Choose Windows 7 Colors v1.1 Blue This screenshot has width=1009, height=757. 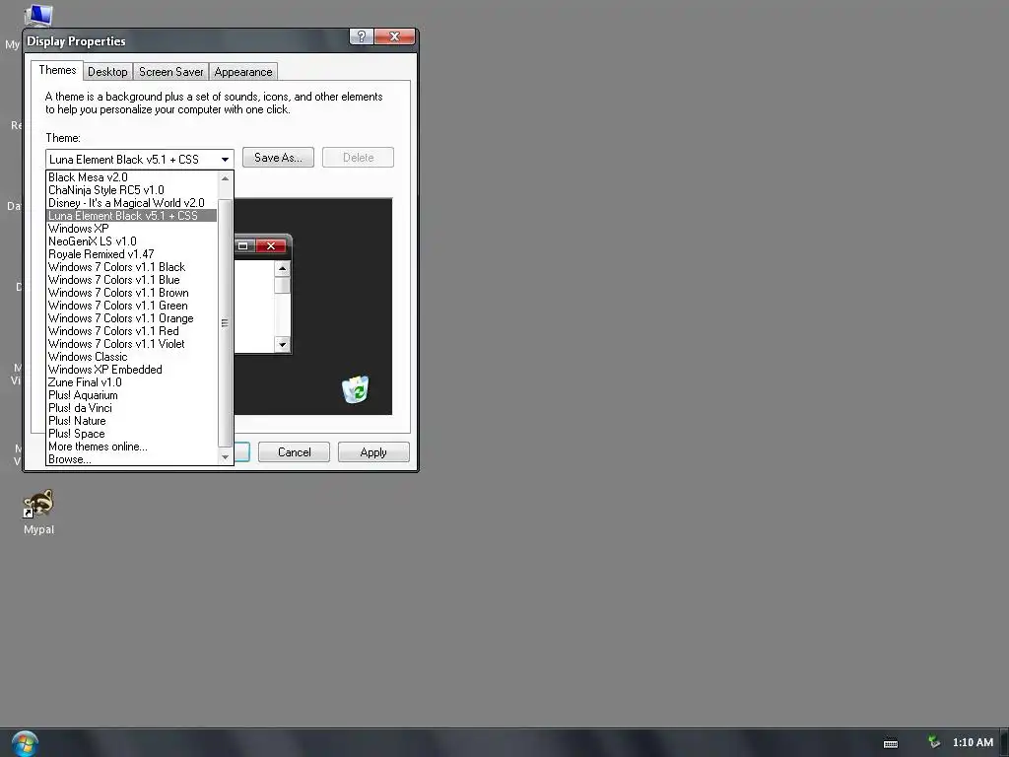[x=132, y=280]
